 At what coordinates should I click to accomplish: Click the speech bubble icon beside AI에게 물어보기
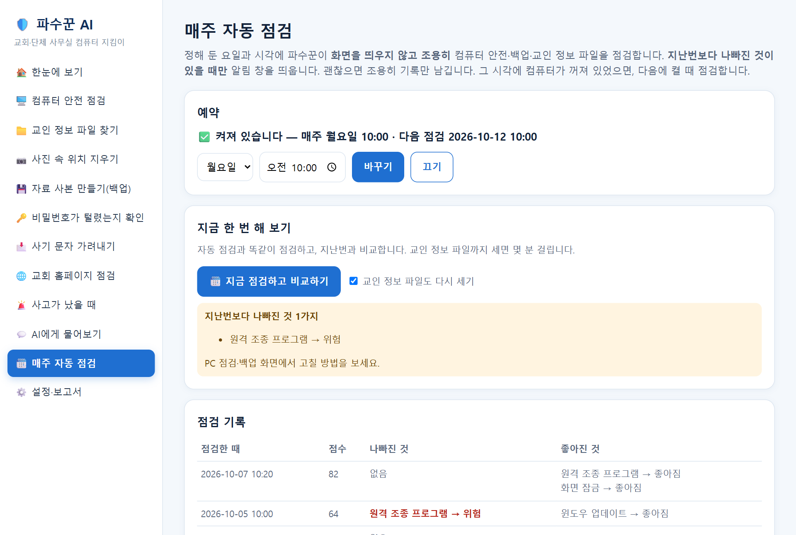(x=21, y=334)
